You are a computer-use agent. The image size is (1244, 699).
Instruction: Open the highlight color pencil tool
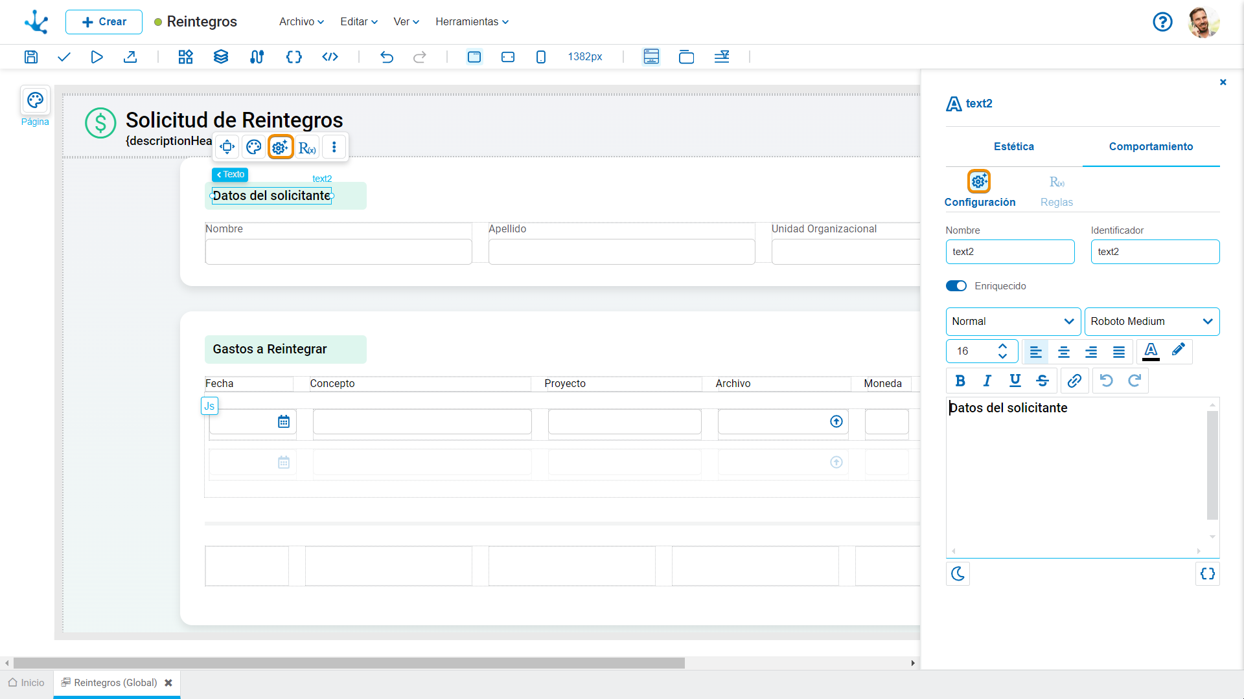tap(1179, 350)
